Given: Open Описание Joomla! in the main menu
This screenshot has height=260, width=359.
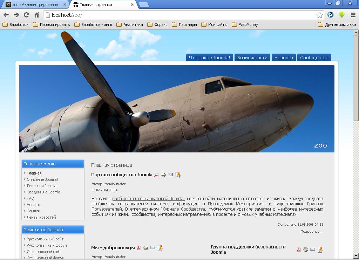Looking at the screenshot, I should (x=42, y=179).
